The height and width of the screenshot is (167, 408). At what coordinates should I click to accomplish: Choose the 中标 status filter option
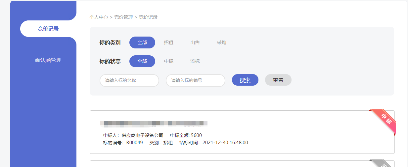168,61
